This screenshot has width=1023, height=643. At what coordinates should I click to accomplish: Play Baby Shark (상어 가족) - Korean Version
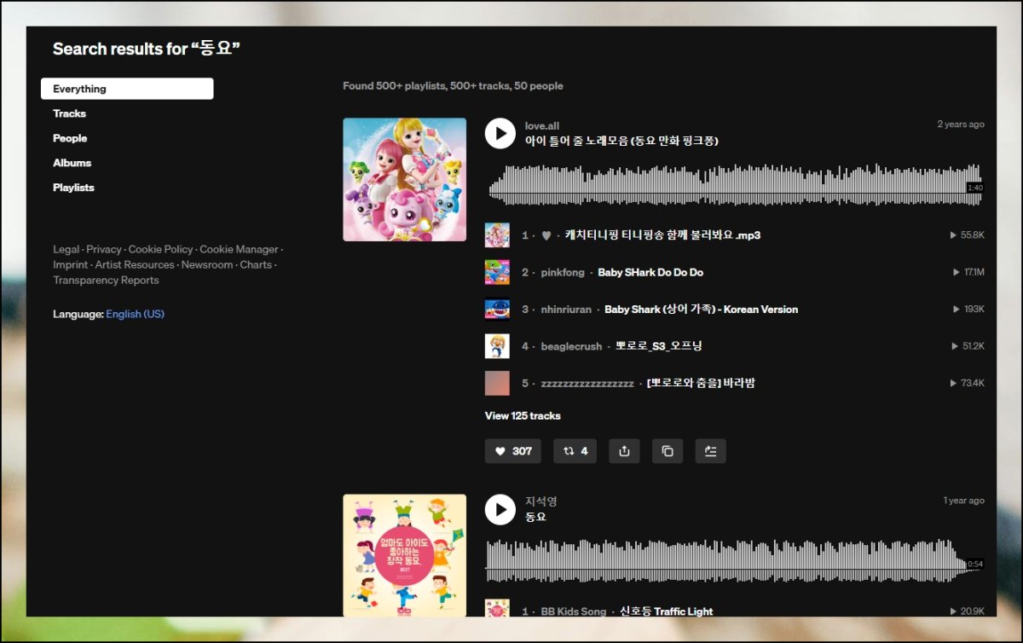click(702, 310)
